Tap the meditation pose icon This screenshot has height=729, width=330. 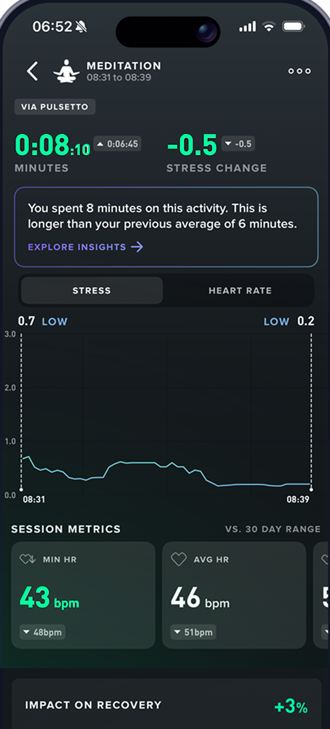(66, 70)
